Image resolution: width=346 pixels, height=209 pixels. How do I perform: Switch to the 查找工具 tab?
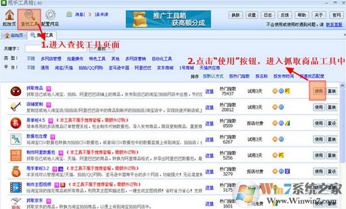tap(42, 35)
